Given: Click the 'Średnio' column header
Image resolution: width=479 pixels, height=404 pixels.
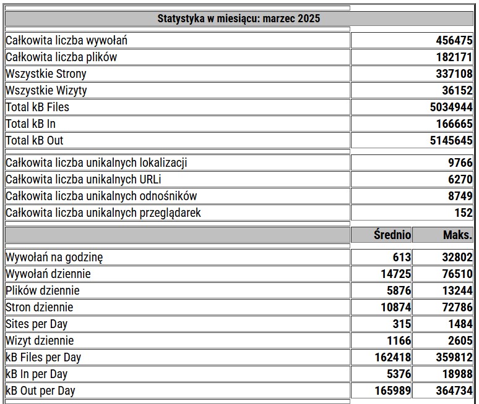Looking at the screenshot, I should 392,235.
